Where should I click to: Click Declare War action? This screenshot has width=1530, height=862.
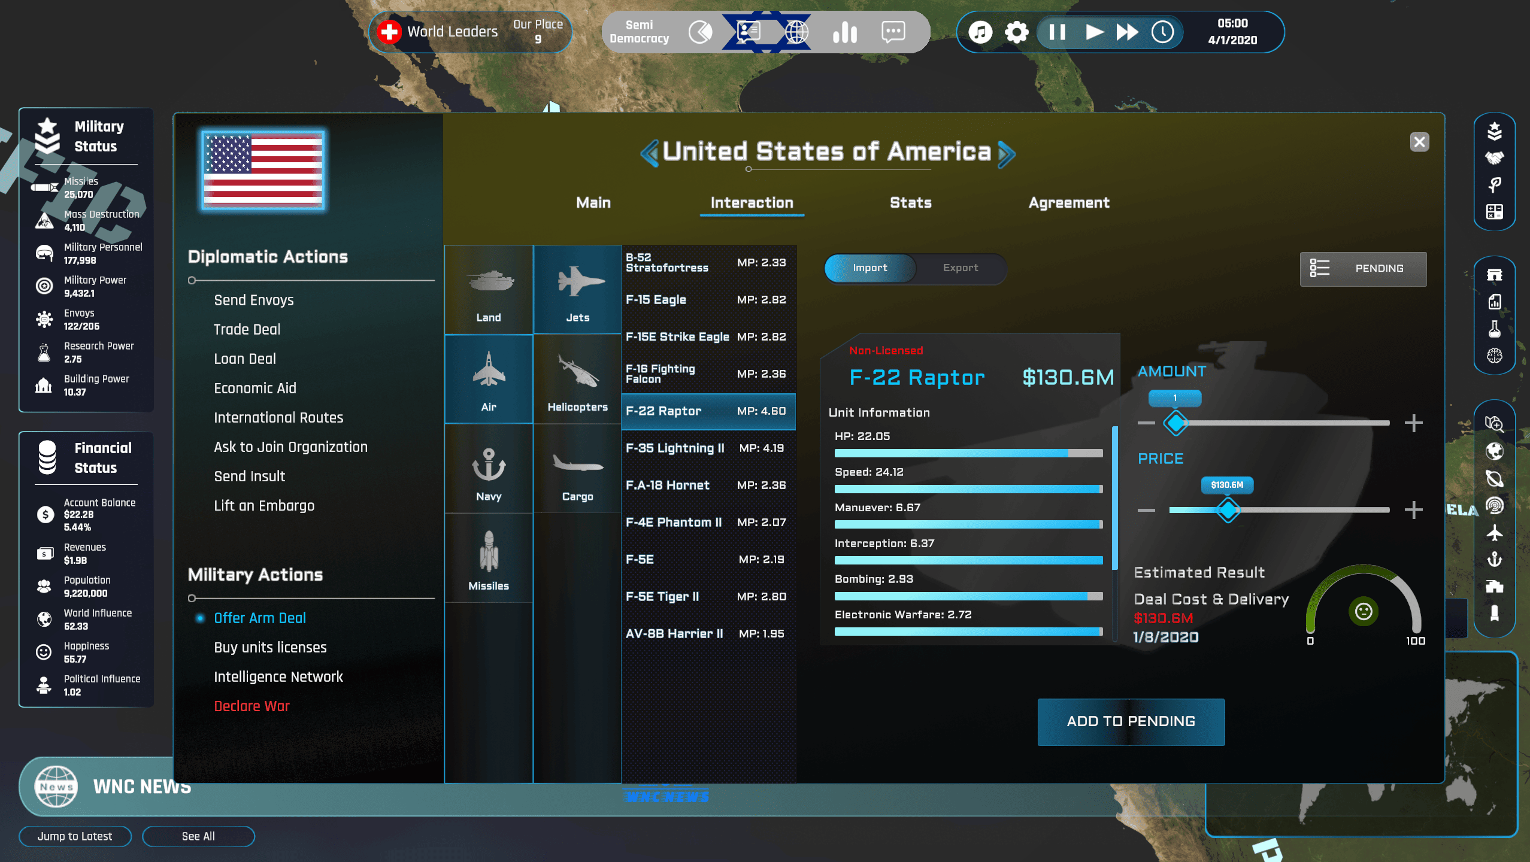(x=252, y=706)
